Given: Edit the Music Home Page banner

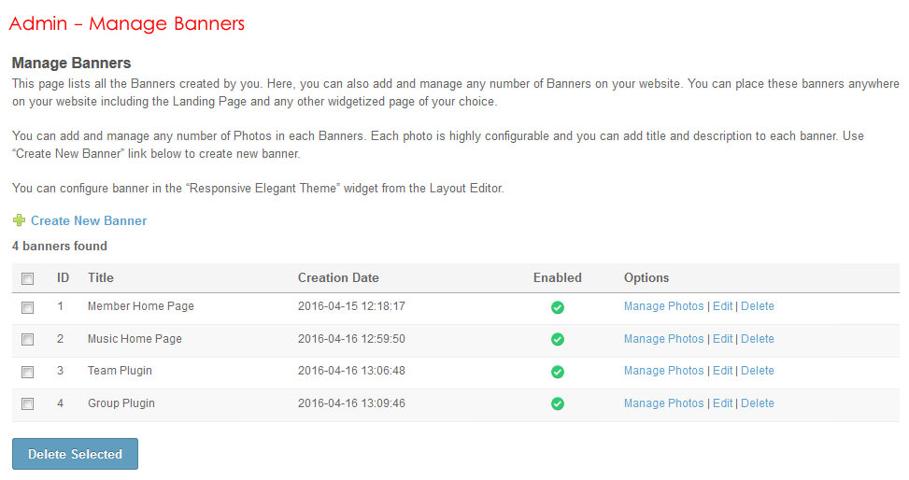Looking at the screenshot, I should 722,339.
